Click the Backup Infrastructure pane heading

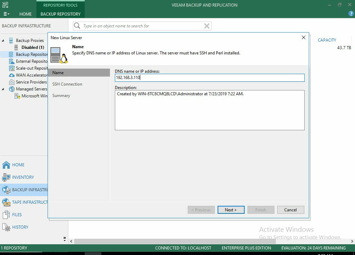26,26
